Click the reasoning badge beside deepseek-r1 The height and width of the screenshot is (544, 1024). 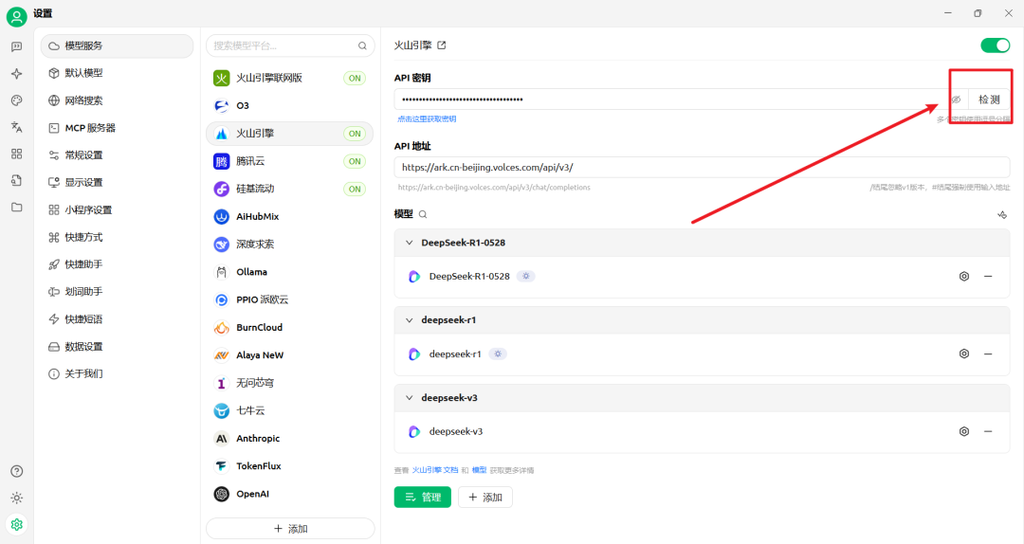pyautogui.click(x=498, y=354)
